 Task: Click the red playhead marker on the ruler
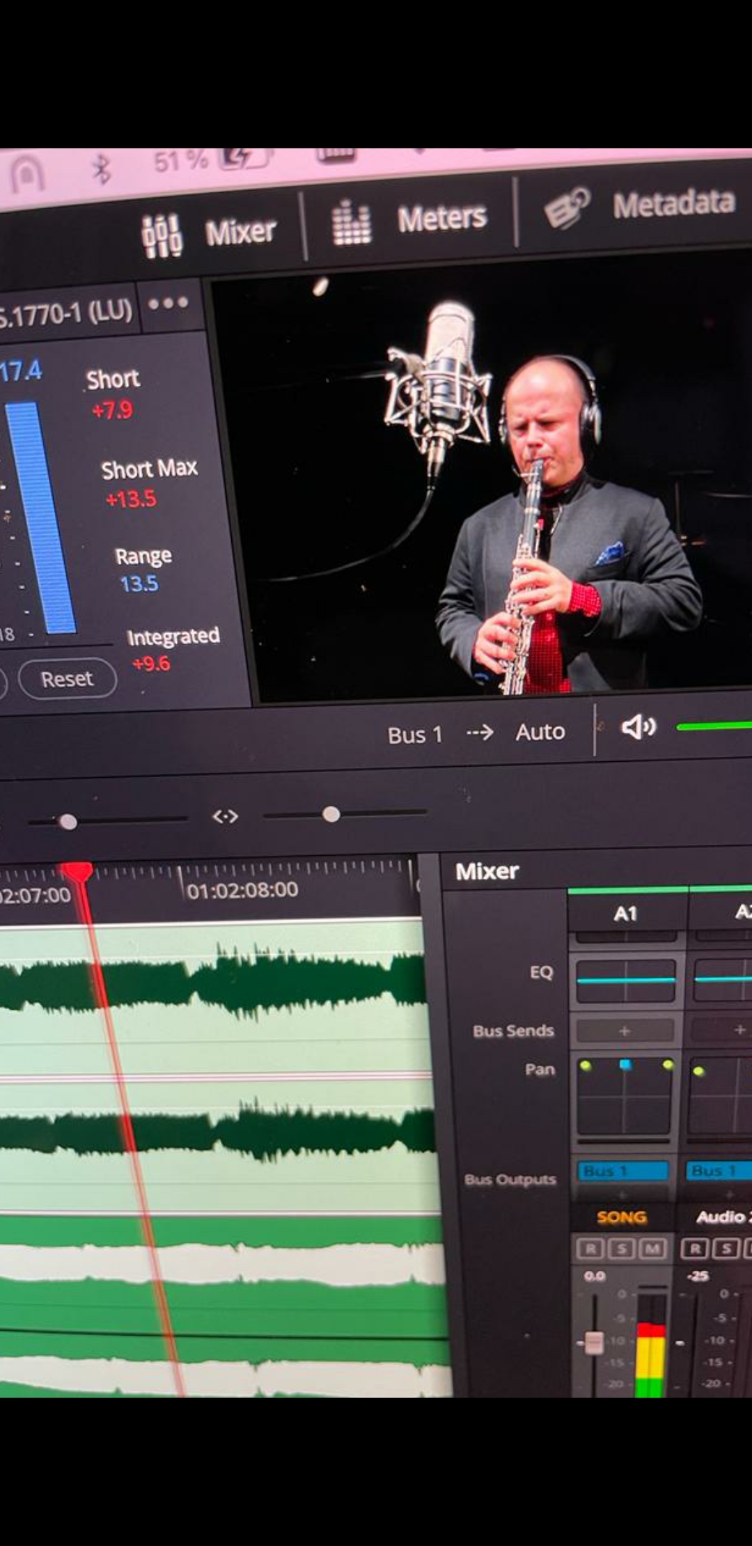pos(77,873)
